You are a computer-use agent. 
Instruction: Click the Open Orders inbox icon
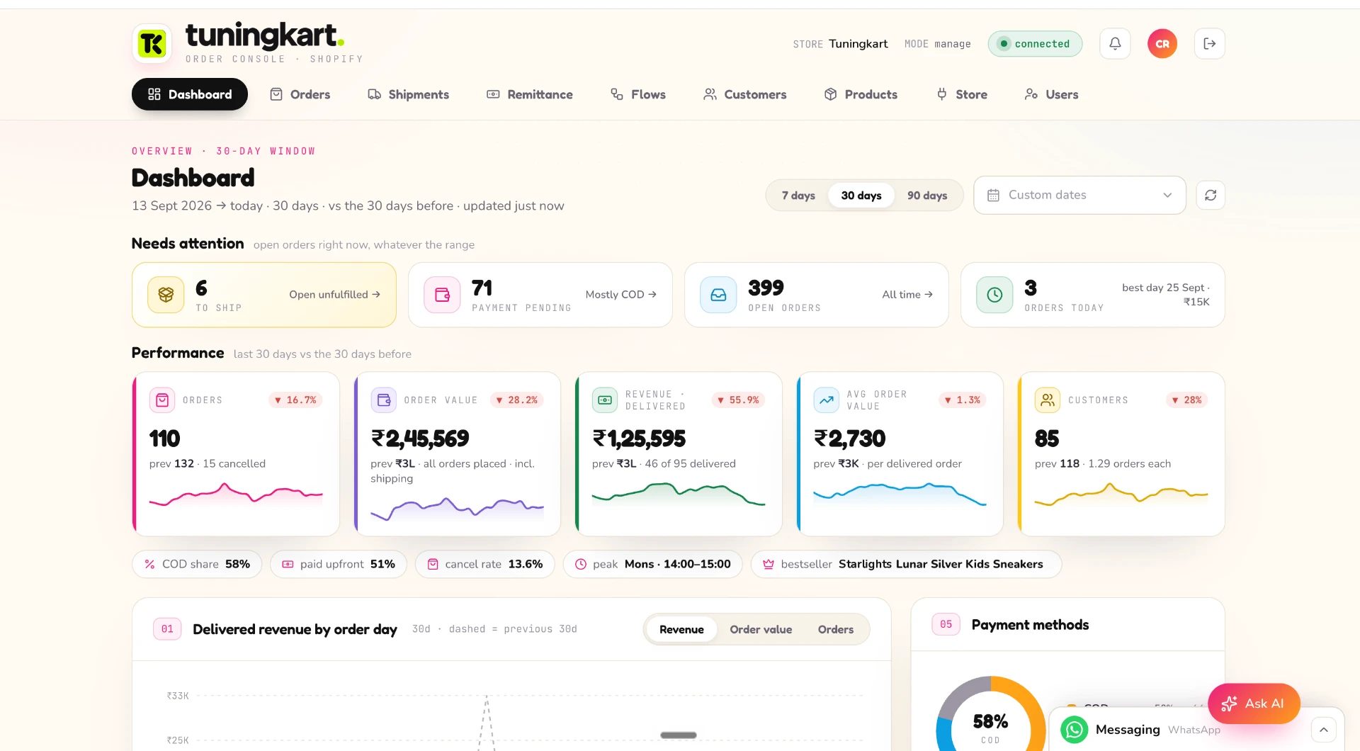click(718, 295)
